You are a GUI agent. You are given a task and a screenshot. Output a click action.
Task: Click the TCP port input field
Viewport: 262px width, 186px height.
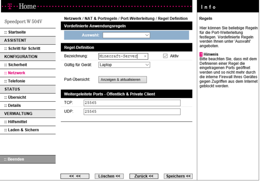point(132,103)
